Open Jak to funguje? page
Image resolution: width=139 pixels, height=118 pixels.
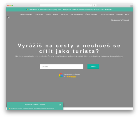click(77, 15)
